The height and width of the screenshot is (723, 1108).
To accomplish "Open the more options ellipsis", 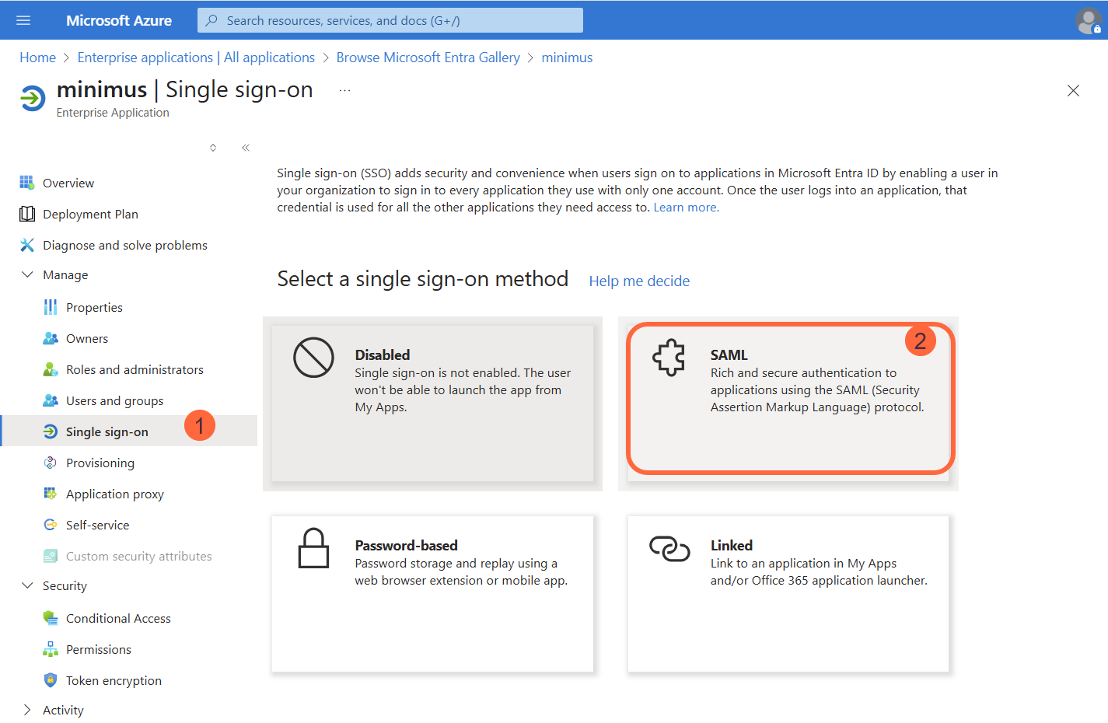I will tap(344, 90).
